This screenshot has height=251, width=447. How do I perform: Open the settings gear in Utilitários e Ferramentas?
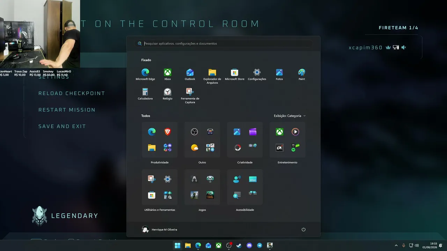click(x=168, y=179)
